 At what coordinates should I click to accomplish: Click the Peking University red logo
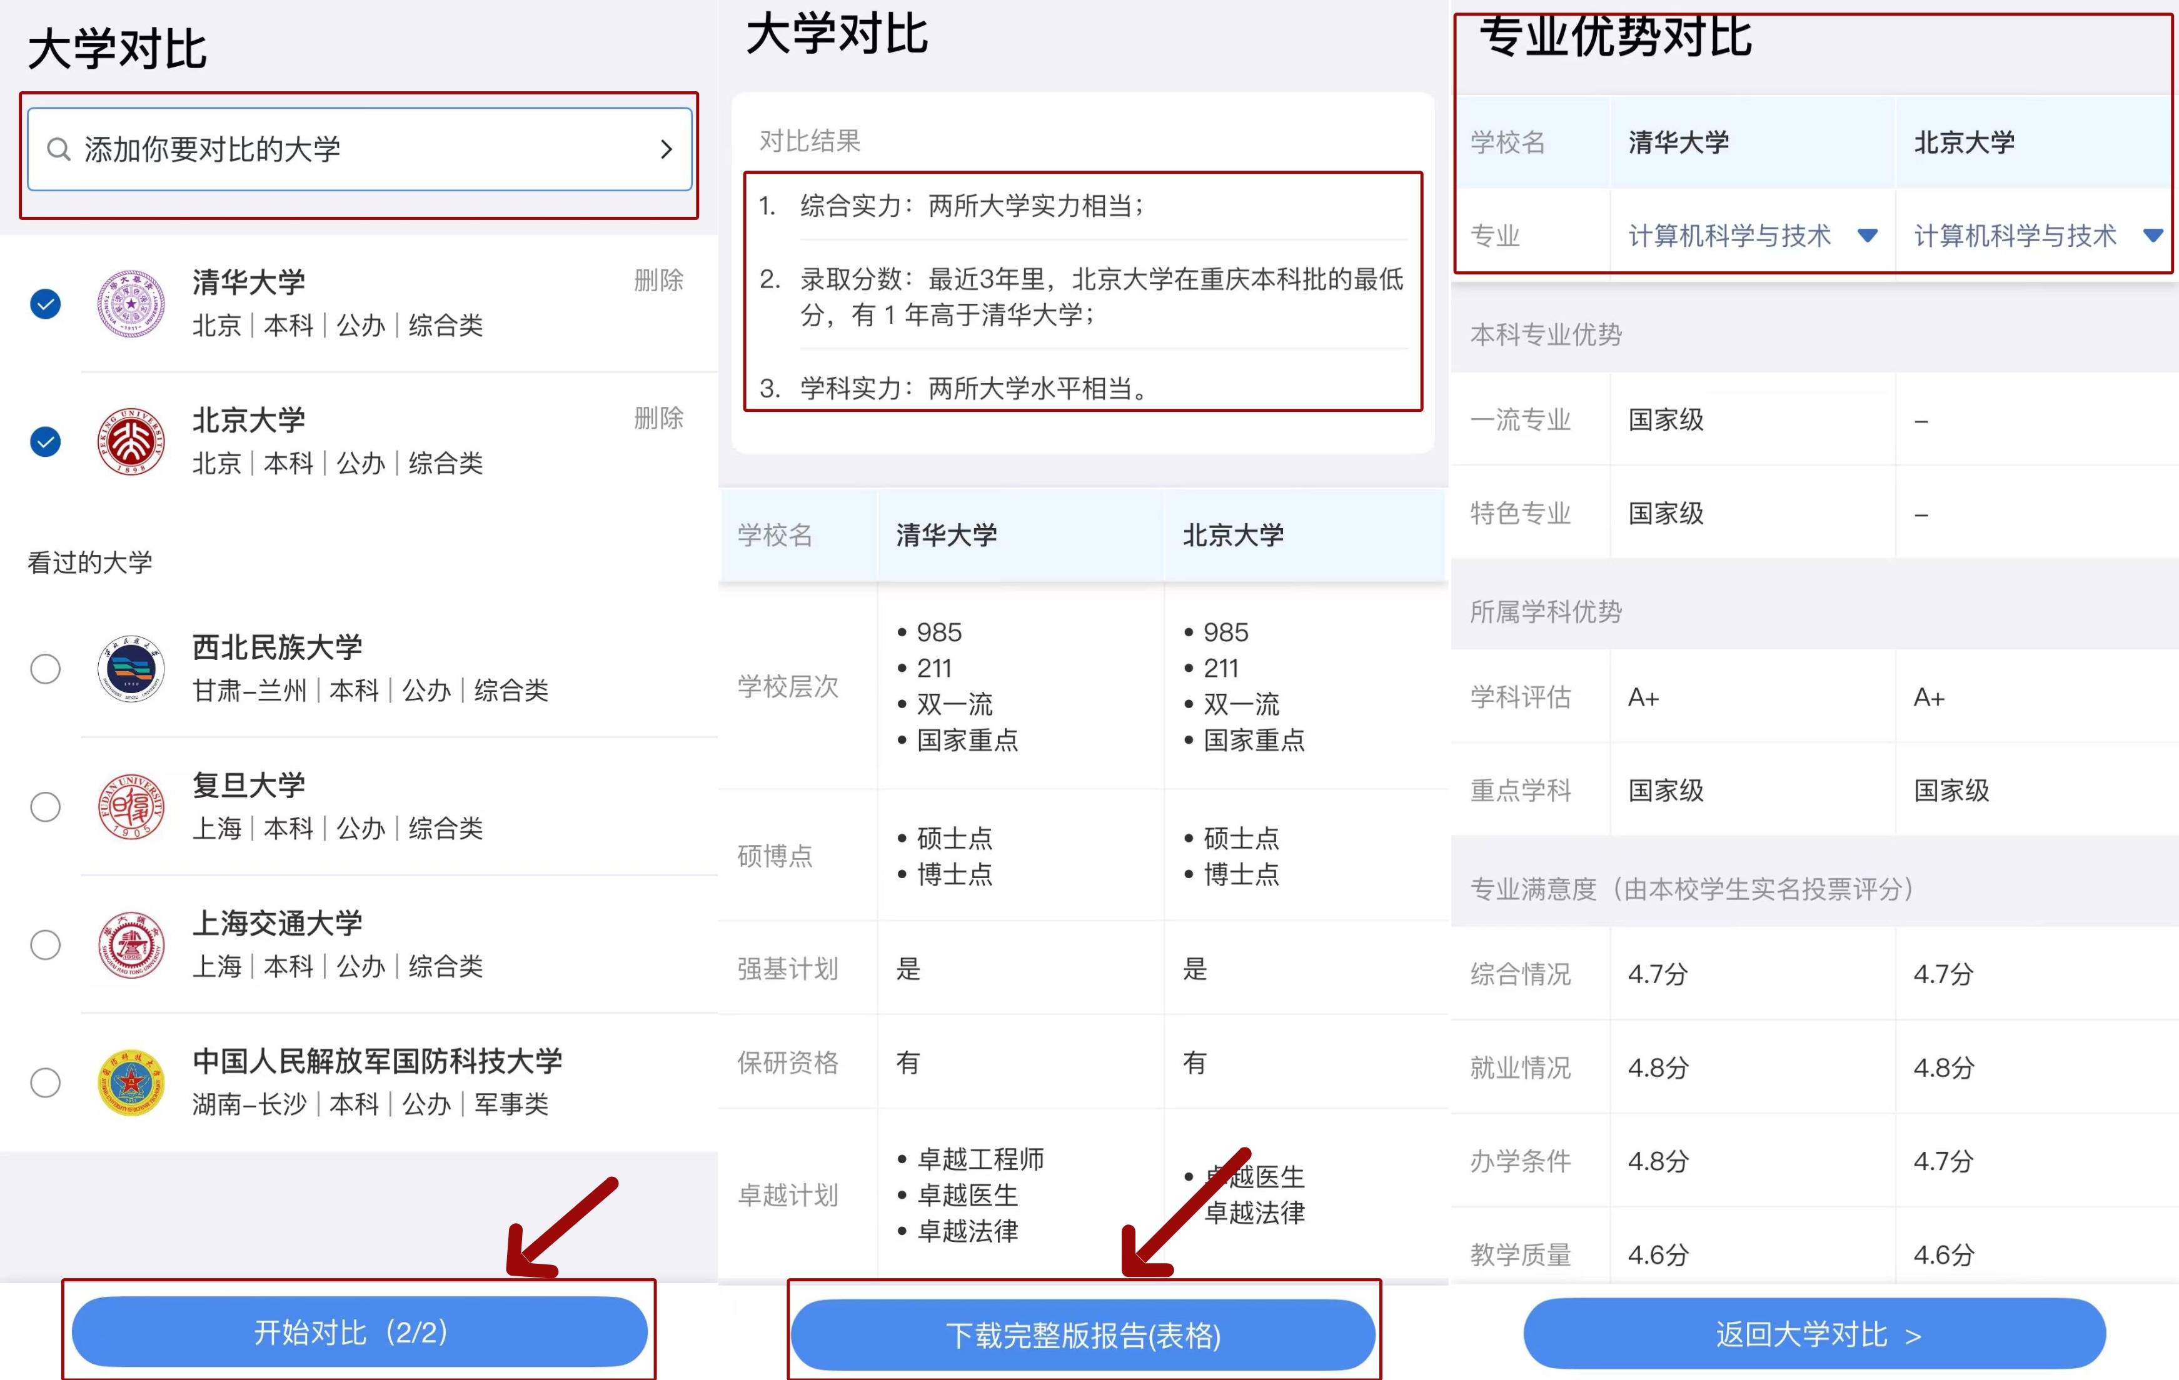(131, 441)
